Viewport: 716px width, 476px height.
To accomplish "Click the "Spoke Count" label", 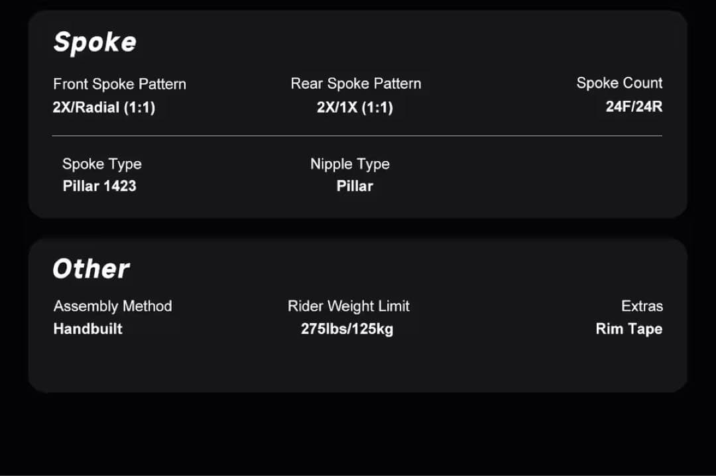I will 619,83.
